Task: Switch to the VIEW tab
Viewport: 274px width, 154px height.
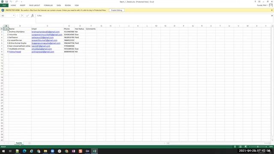Action: [77, 6]
